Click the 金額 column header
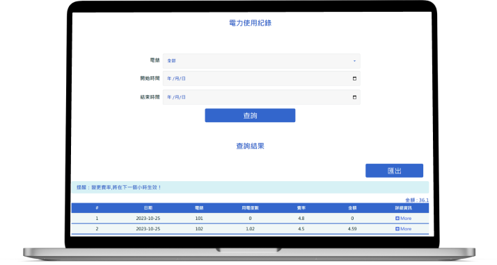Viewport: 497px width, 265px height. point(352,208)
